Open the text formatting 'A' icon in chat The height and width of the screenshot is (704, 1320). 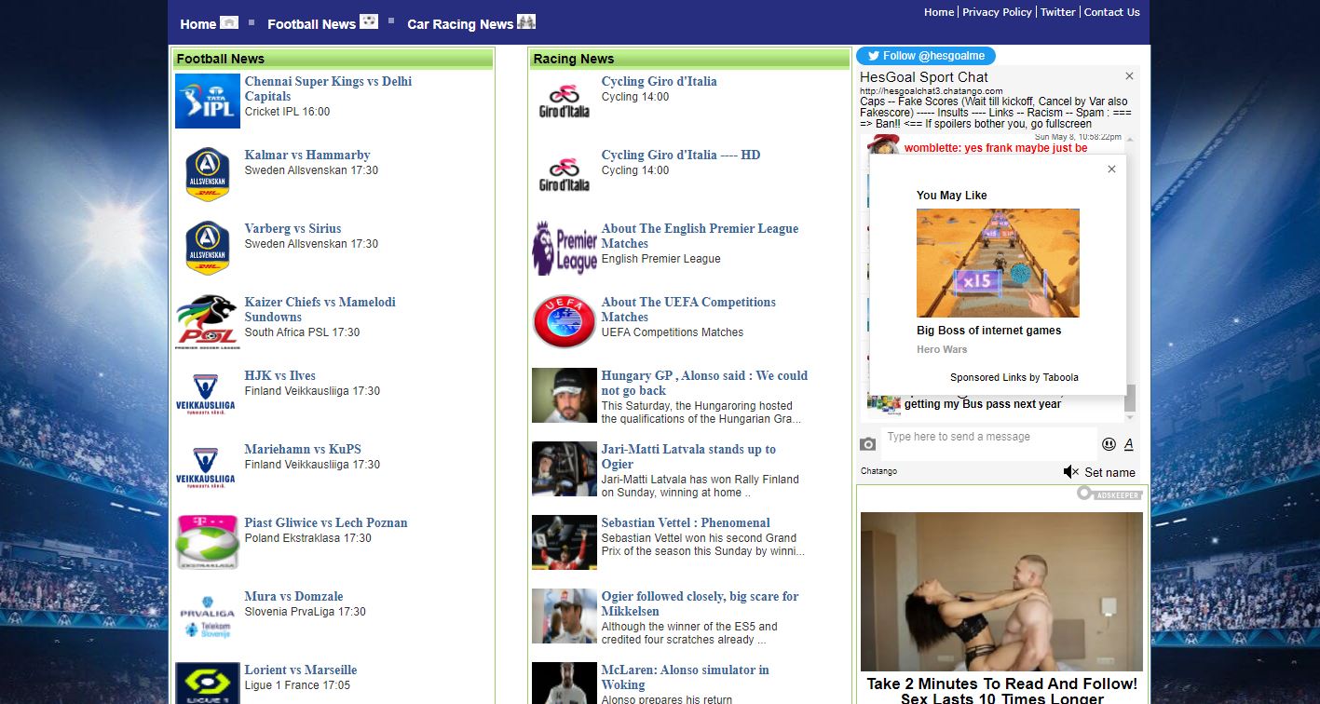pos(1128,444)
